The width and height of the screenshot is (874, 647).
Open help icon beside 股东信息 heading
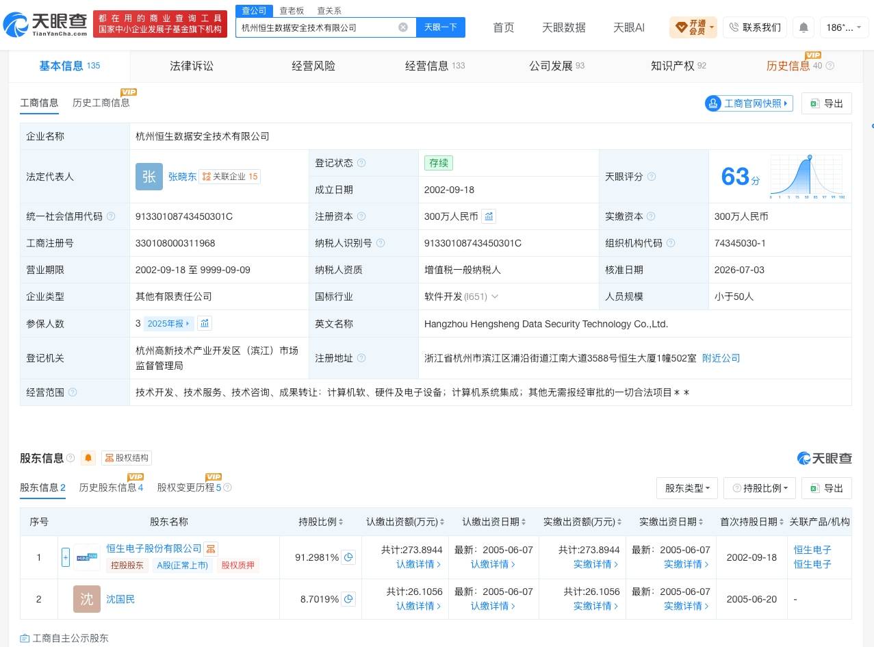[x=69, y=458]
